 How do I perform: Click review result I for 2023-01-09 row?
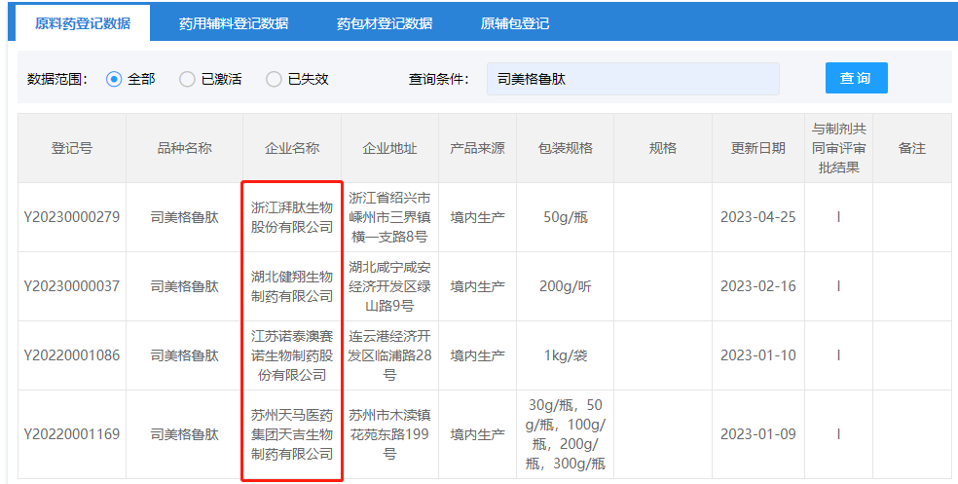[x=839, y=434]
